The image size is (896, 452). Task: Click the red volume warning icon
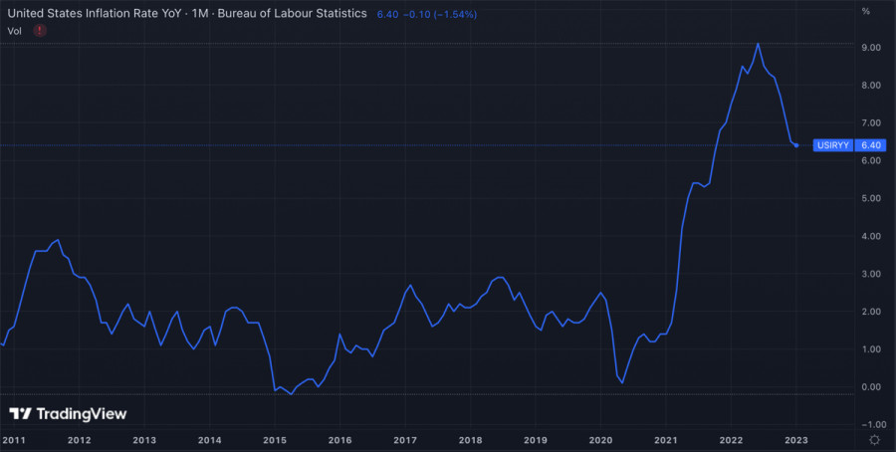point(39,31)
